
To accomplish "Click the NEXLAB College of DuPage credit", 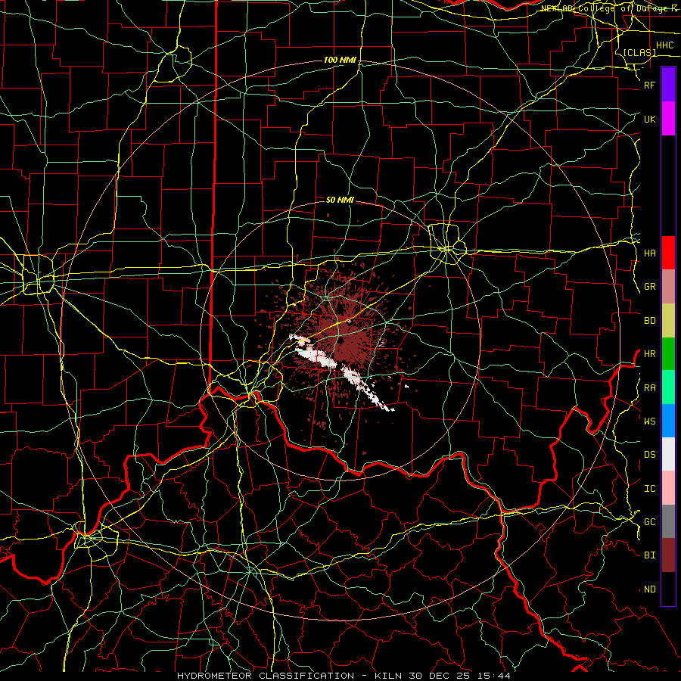I will coord(610,8).
